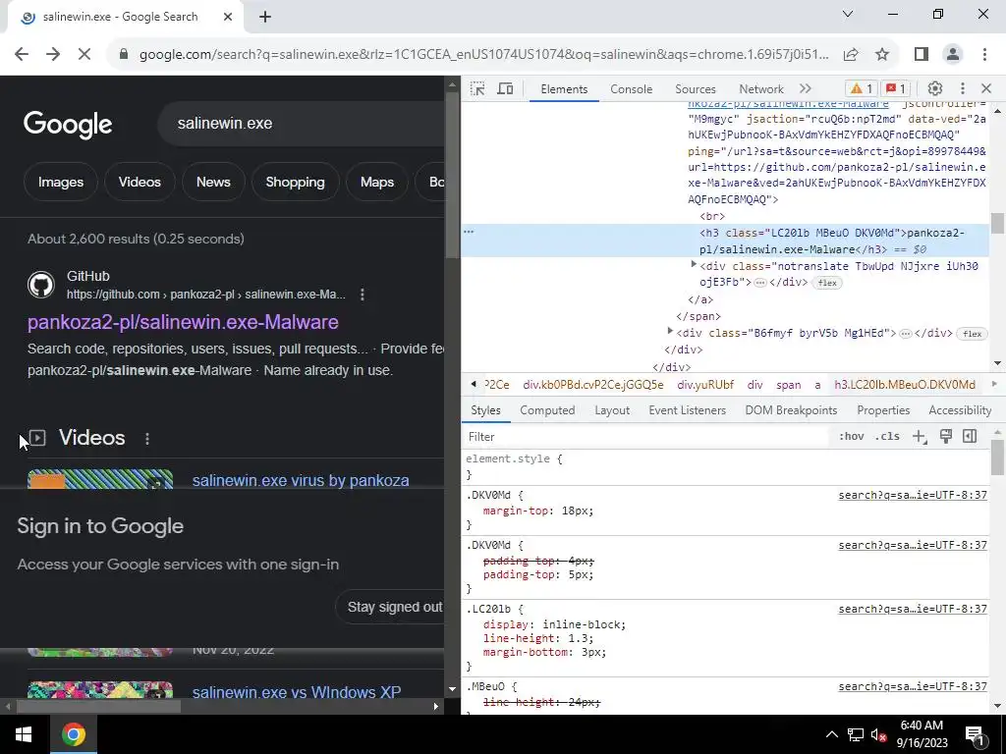Click the highlighted h3 element row
1006x754 pixels.
725,242
